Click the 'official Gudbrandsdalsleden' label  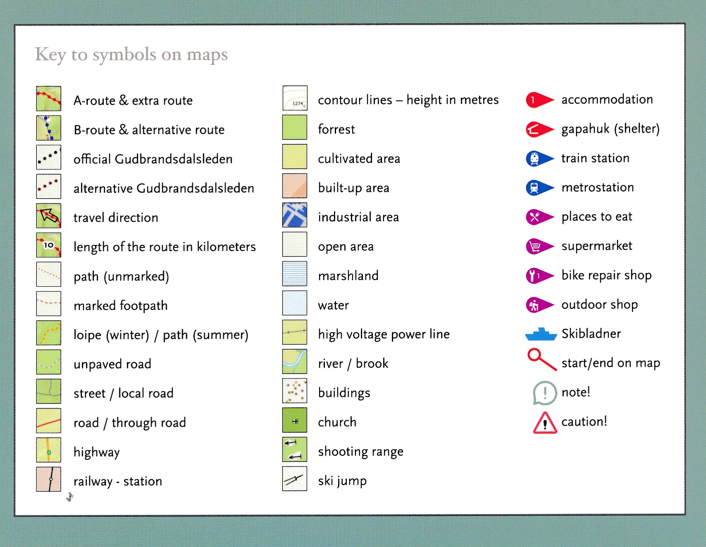tap(153, 159)
